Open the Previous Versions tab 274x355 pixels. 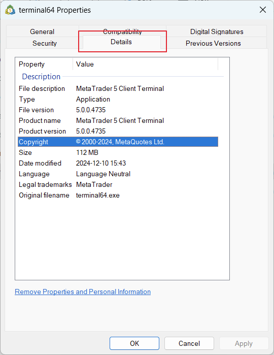(x=213, y=43)
